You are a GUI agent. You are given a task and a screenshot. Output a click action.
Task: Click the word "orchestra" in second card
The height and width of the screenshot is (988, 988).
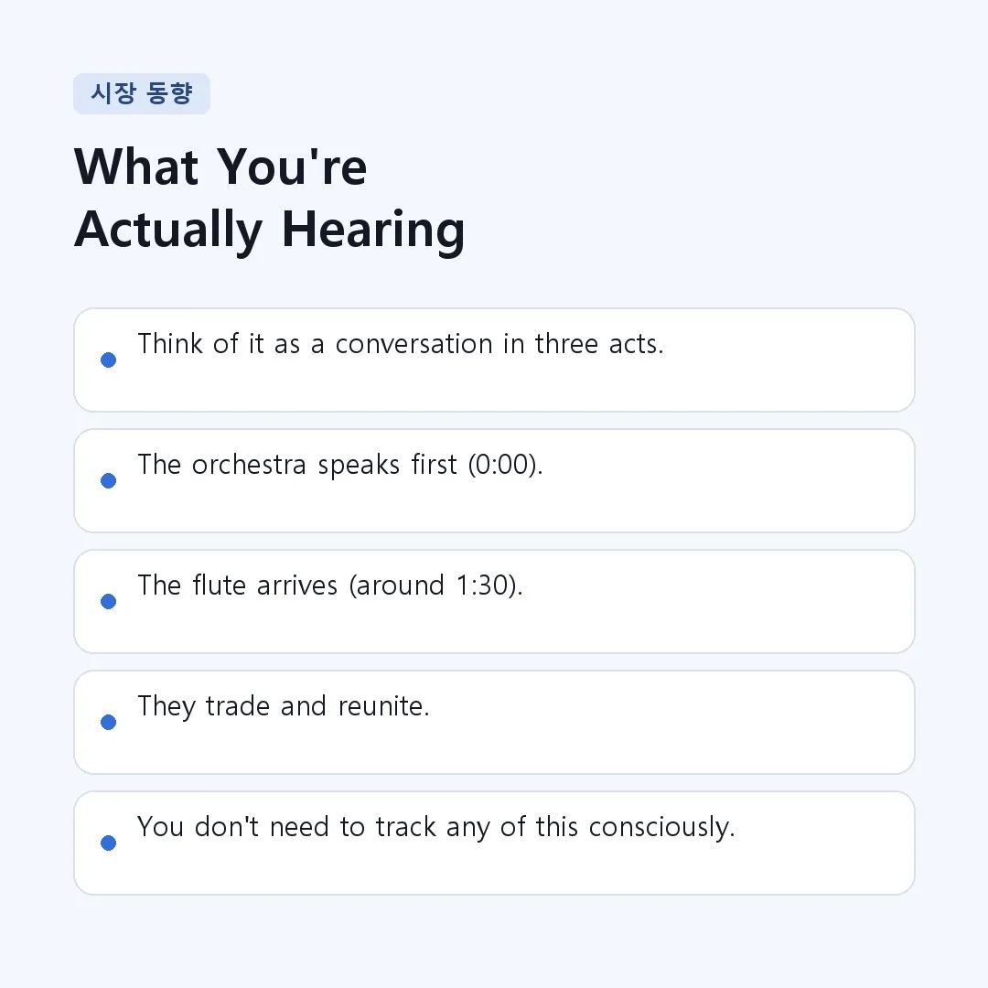pyautogui.click(x=249, y=465)
